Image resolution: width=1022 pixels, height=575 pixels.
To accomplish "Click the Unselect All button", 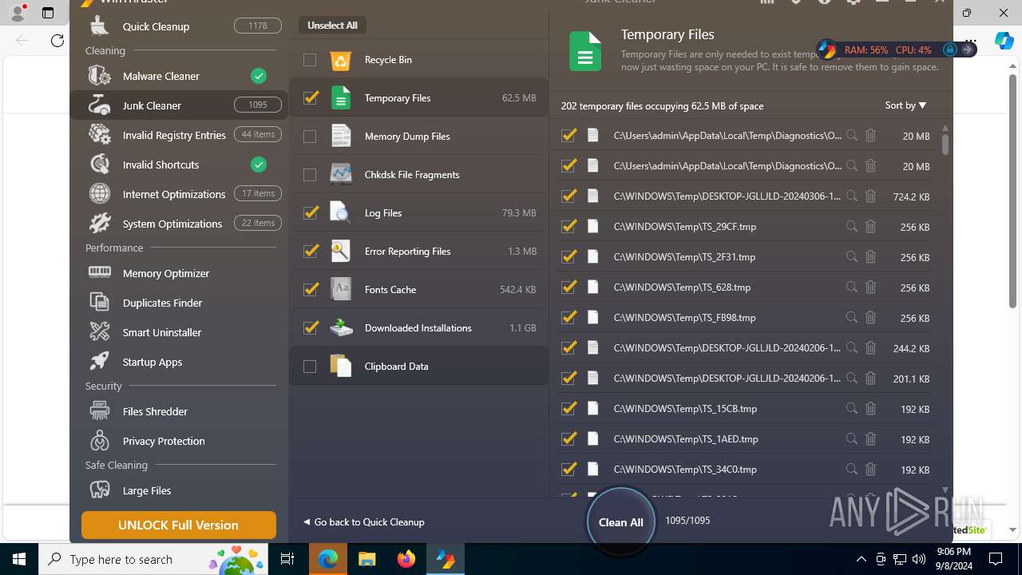I will click(332, 26).
